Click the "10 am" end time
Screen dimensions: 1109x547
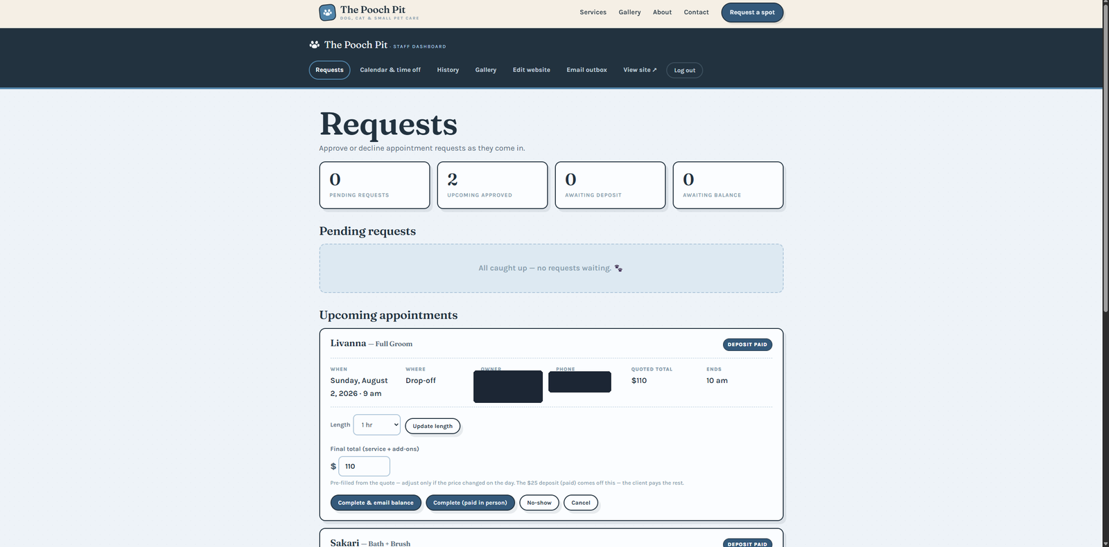pos(717,381)
